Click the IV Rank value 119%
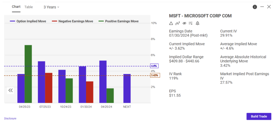Image resolution: width=275 pixels, height=122 pixels. click(174, 78)
